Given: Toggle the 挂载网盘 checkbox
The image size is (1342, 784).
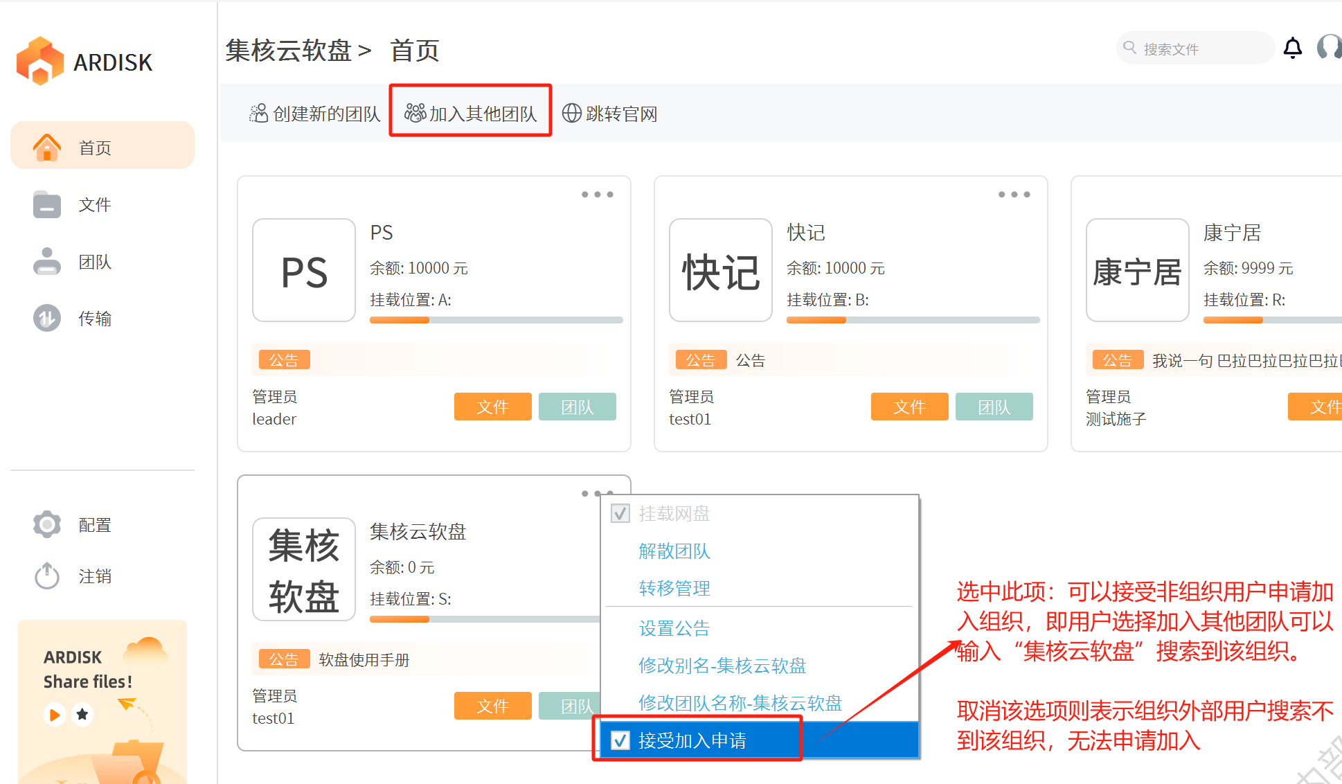Looking at the screenshot, I should 620,513.
